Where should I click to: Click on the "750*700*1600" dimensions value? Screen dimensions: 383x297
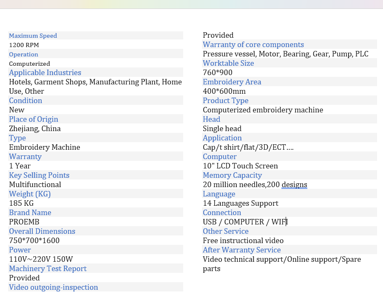[34, 241]
